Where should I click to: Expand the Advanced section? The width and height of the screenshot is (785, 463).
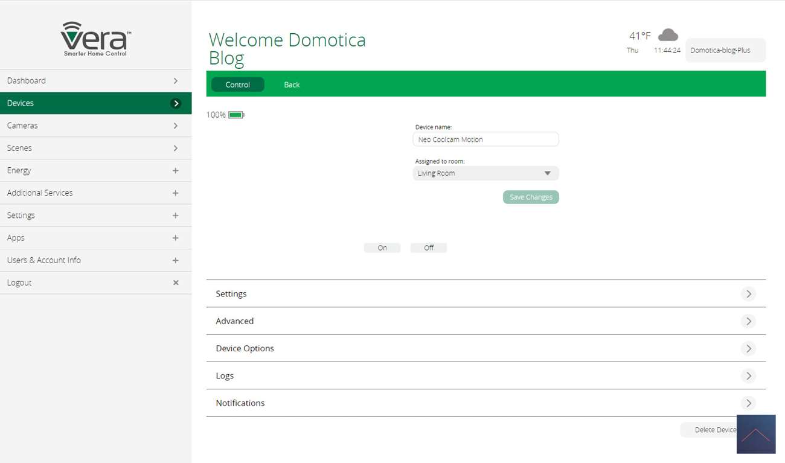click(748, 321)
